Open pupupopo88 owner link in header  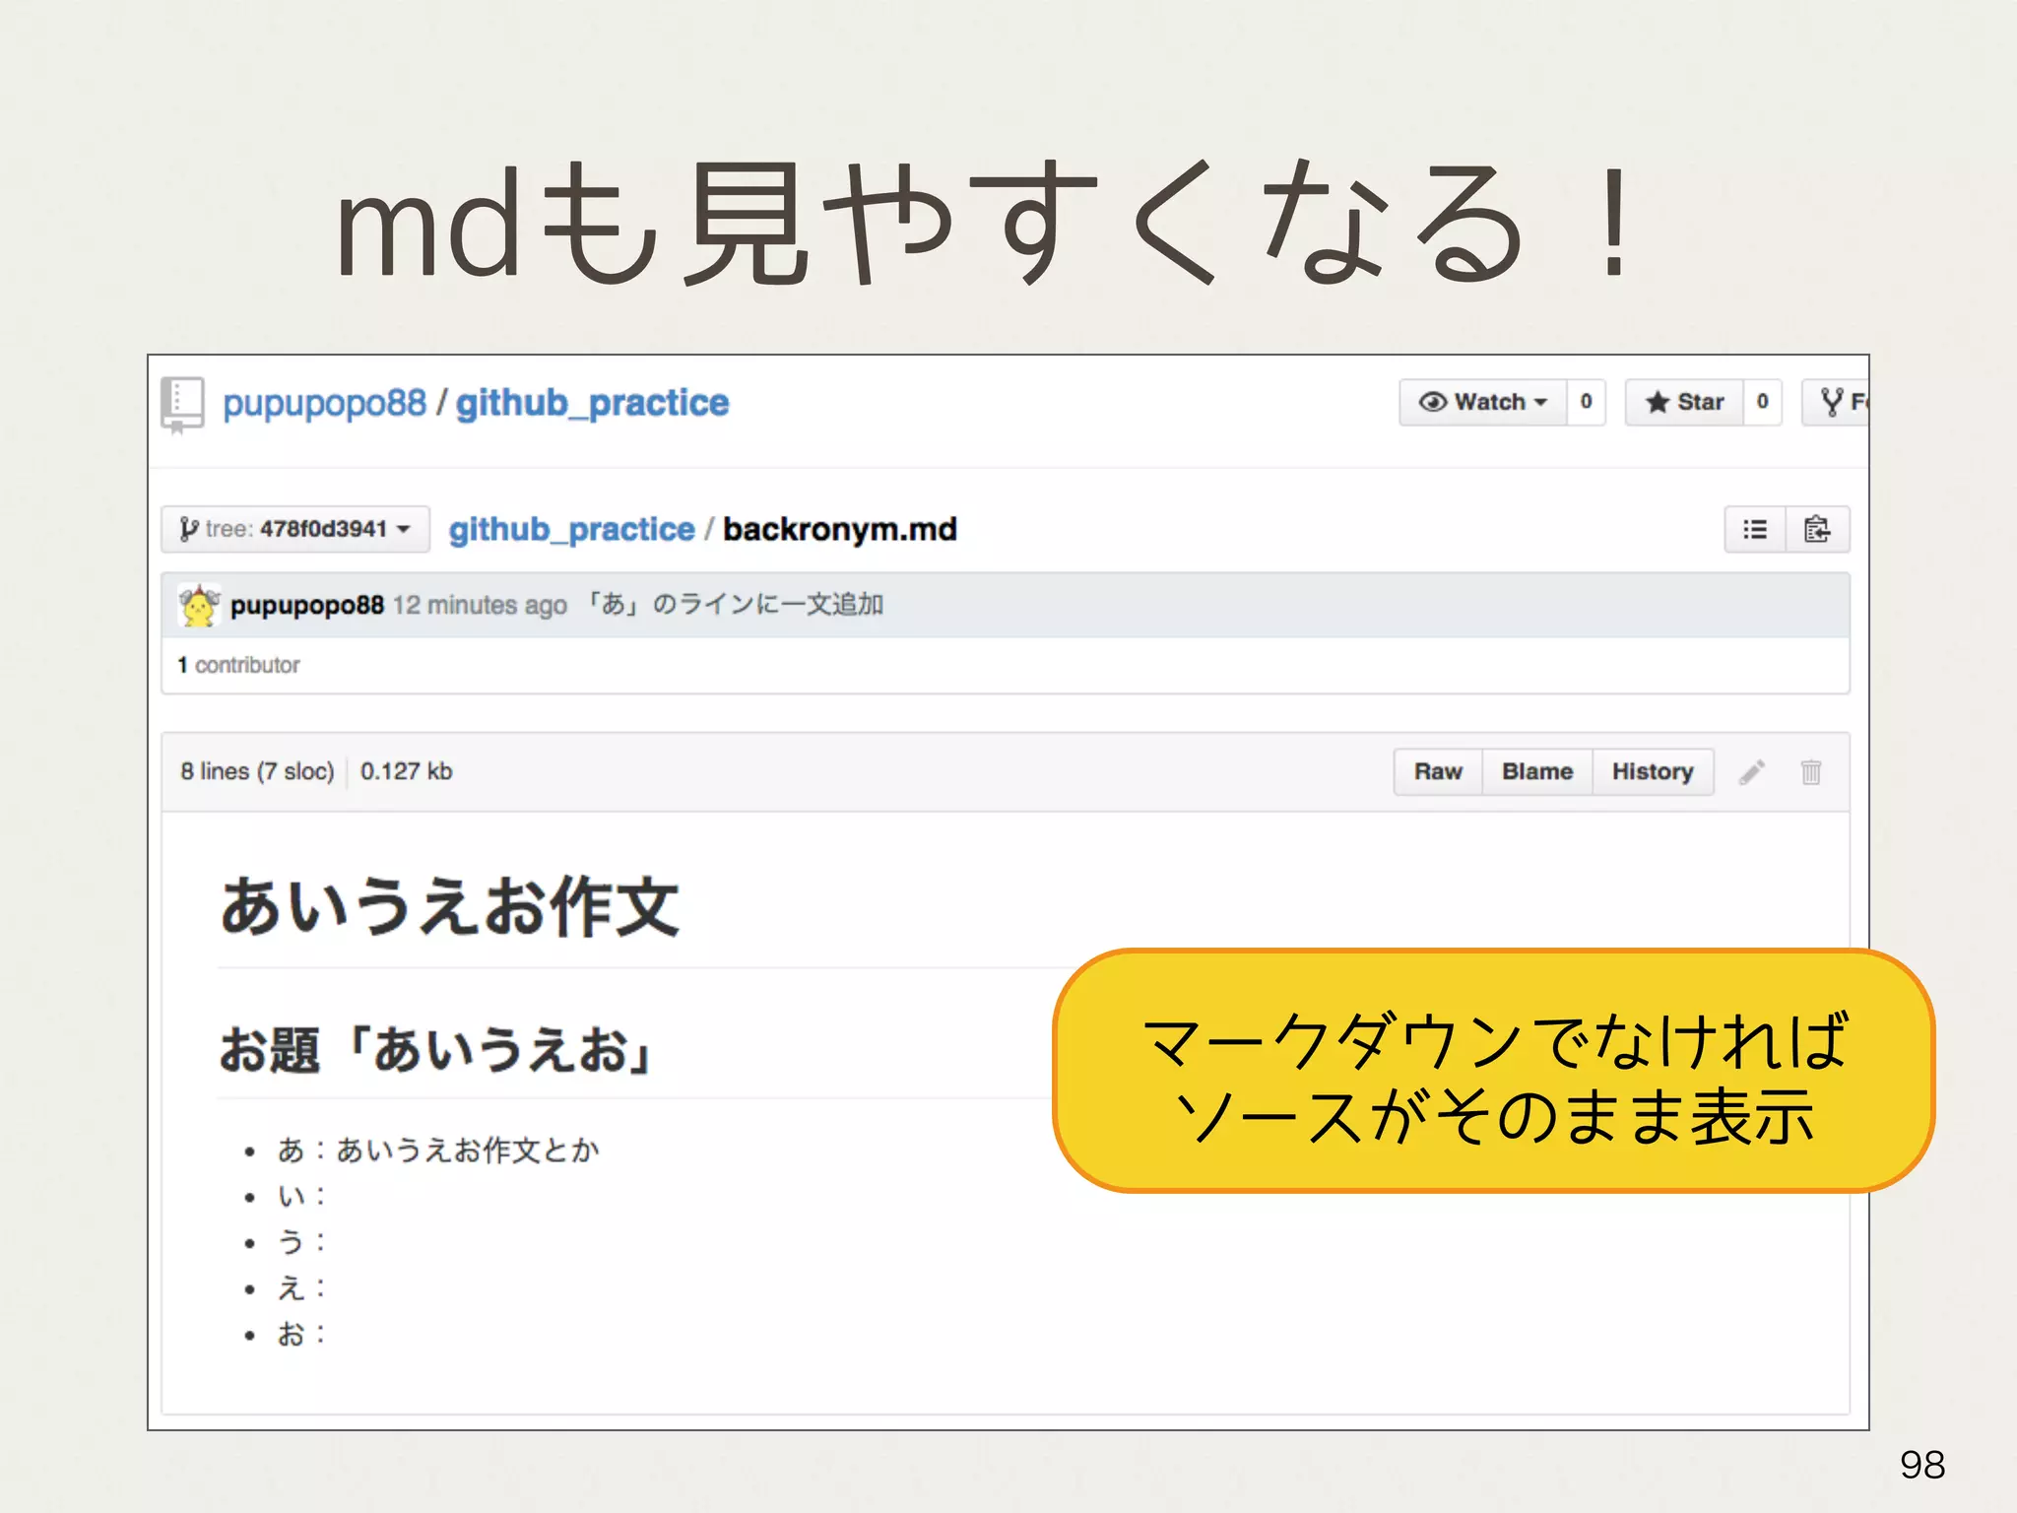[324, 403]
